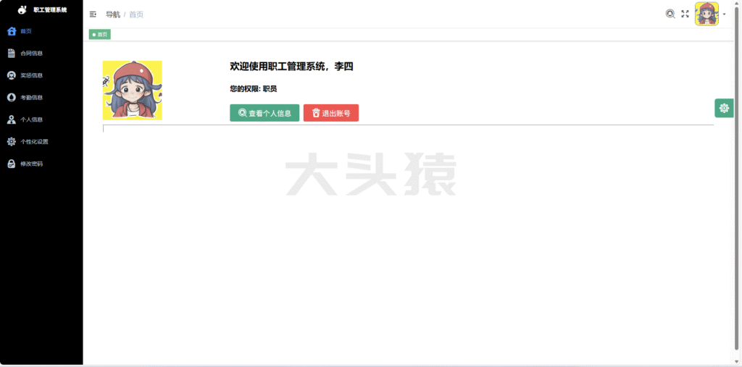This screenshot has width=742, height=367.
Task: Go to 奖惩信息 in the sidebar
Action: click(41, 76)
